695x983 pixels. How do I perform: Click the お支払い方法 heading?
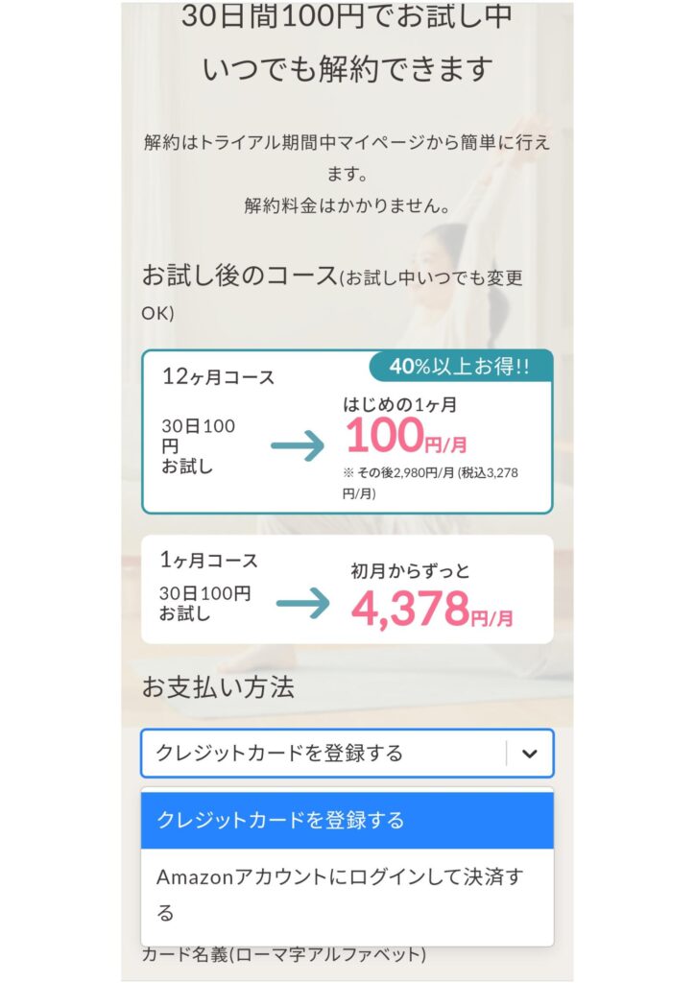(218, 687)
